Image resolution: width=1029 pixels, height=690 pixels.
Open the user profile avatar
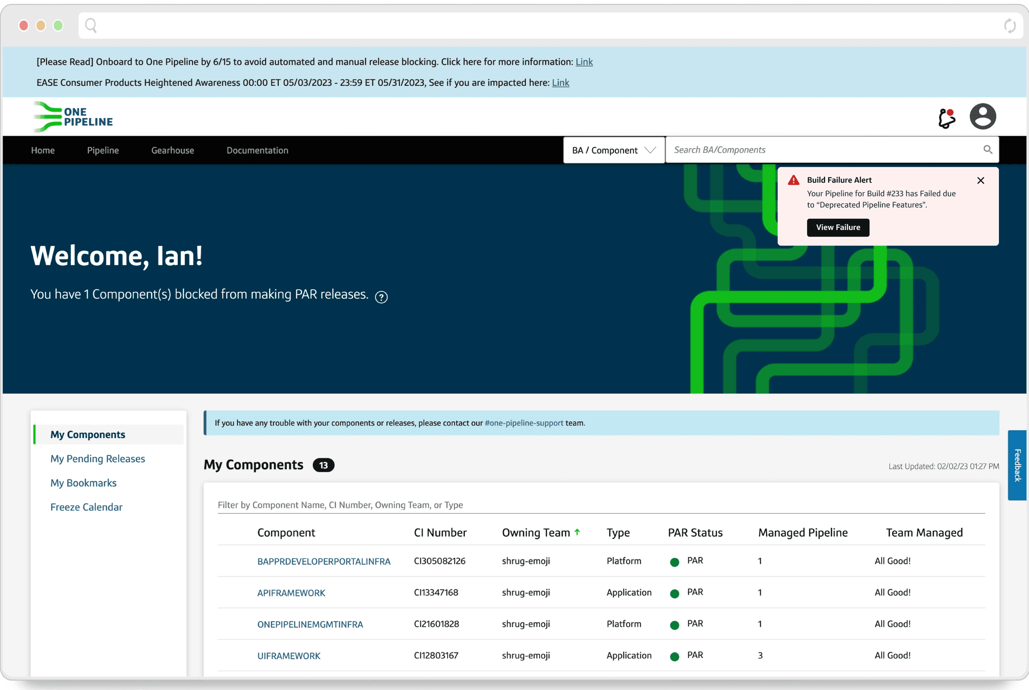pyautogui.click(x=983, y=117)
